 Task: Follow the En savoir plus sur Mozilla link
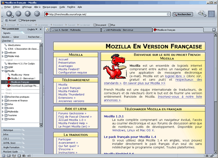click(x=144, y=83)
